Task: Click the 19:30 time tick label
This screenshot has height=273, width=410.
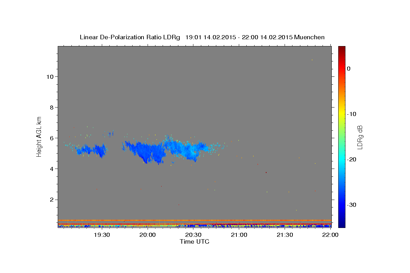Action: pyautogui.click(x=102, y=235)
